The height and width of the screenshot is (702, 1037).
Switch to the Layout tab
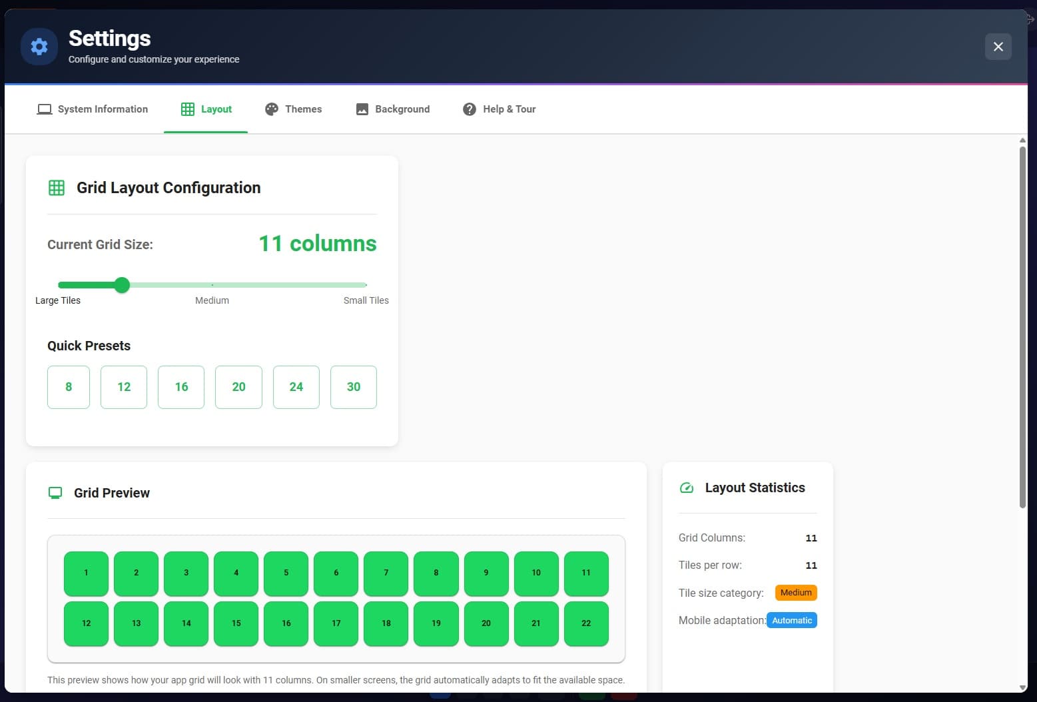pyautogui.click(x=206, y=109)
